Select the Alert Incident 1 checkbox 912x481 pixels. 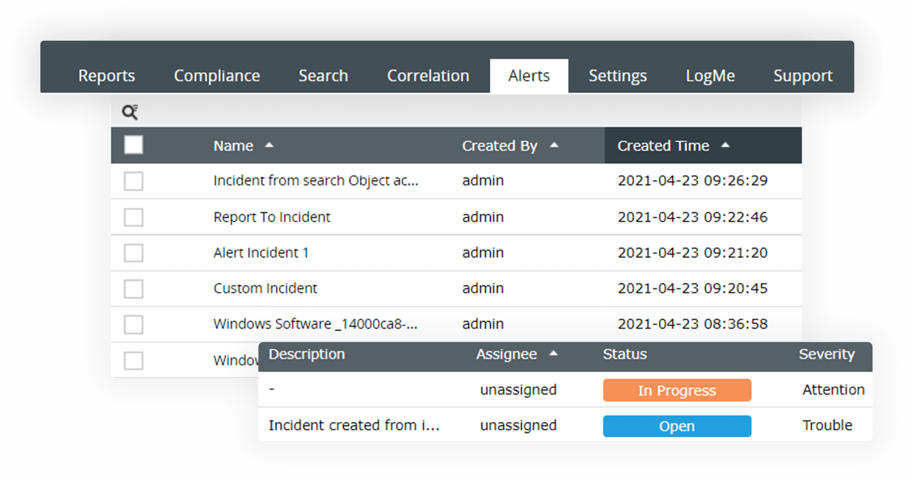133,253
